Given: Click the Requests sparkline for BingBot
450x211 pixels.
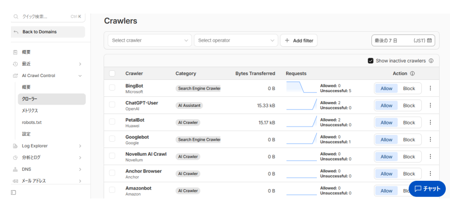Looking at the screenshot, I should click(x=301, y=88).
